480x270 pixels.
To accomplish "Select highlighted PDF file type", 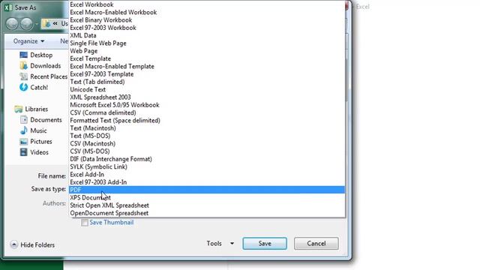I will (x=207, y=190).
